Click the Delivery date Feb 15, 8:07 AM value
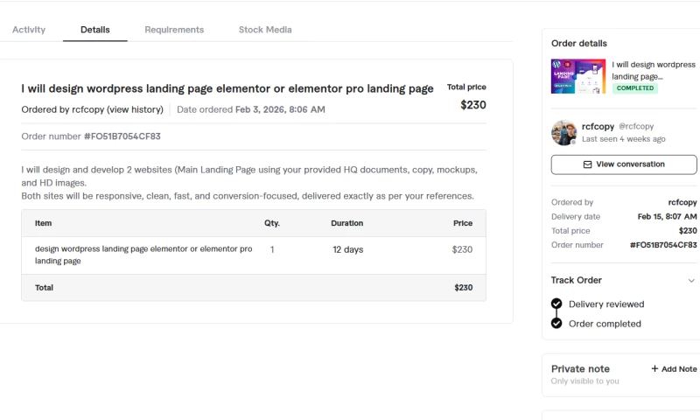Viewport: 700px width, 420px height. tap(667, 216)
